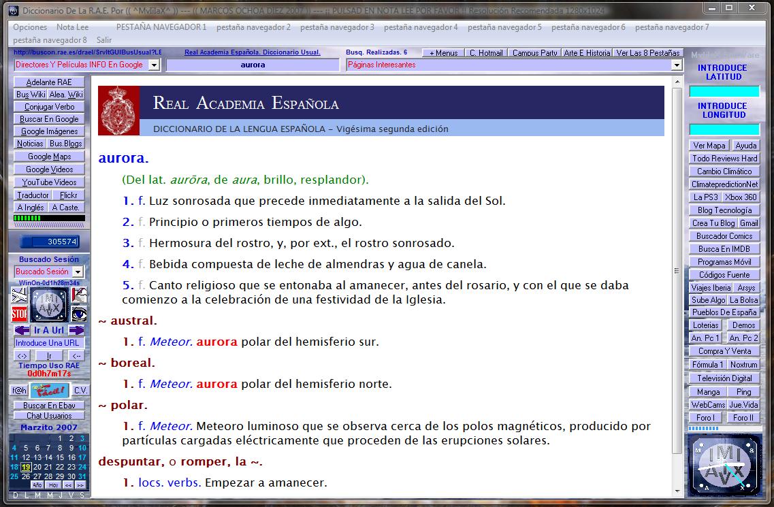The image size is (774, 507).
Task: Click the MVX logo image in left panel
Action: pyautogui.click(x=49, y=305)
